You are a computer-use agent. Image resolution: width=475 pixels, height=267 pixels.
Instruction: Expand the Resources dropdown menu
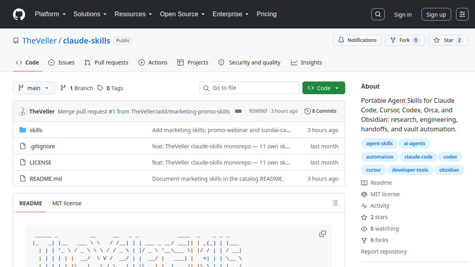133,14
